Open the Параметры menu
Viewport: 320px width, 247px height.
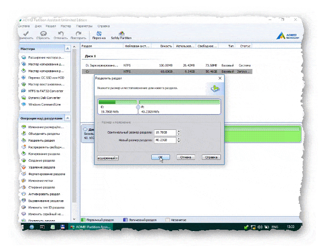pos(84,26)
